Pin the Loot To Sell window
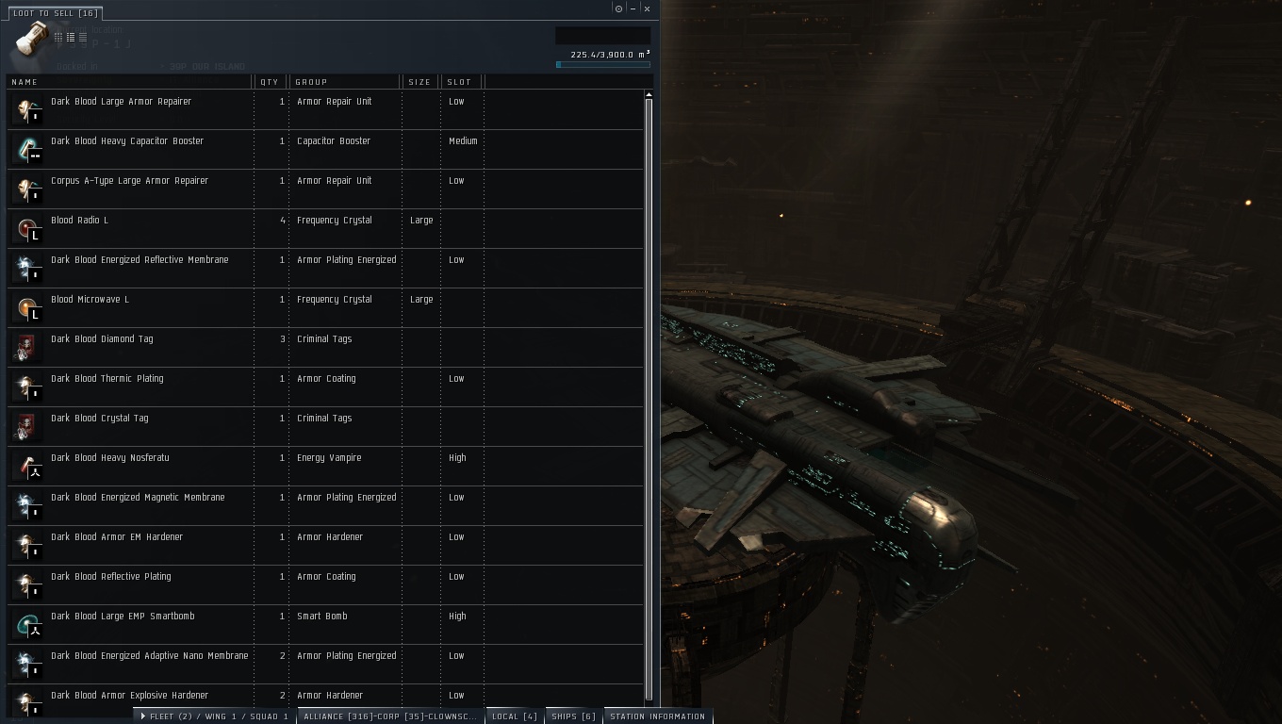1282x724 pixels. (x=618, y=8)
